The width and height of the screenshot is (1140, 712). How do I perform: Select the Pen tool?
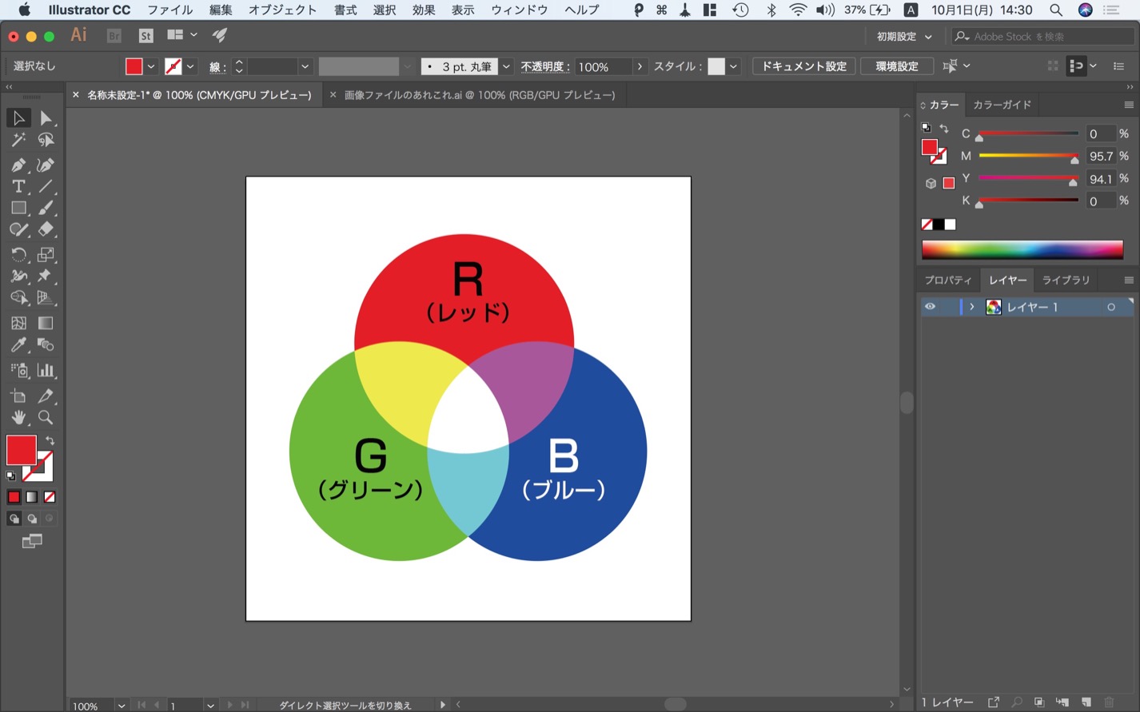(x=18, y=165)
